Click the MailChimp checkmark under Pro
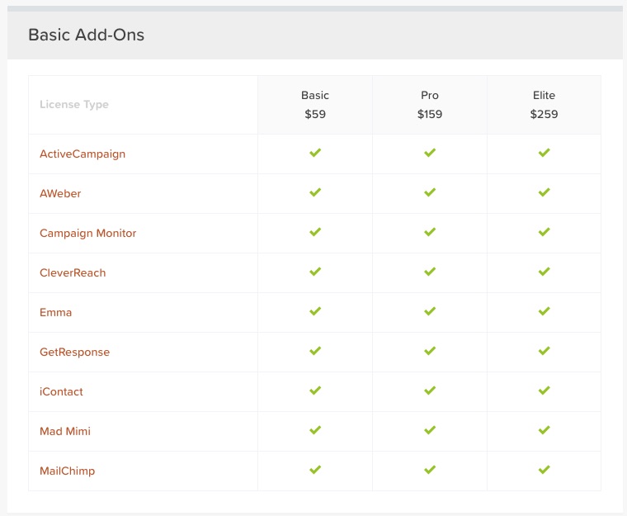627x516 pixels. tap(430, 470)
